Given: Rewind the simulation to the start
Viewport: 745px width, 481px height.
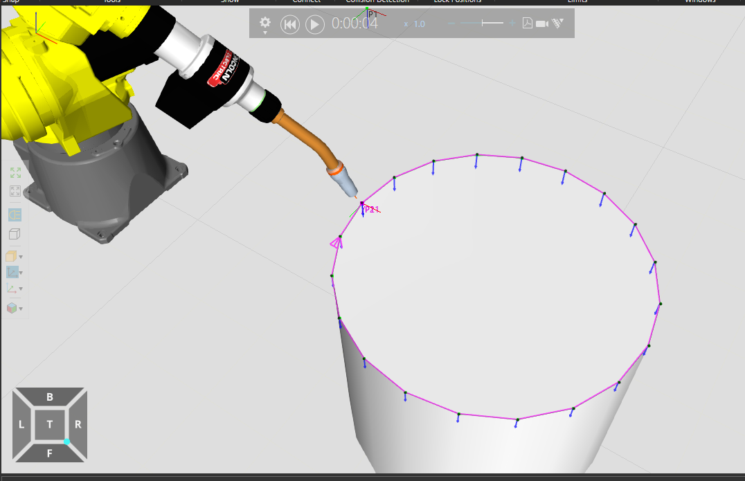Looking at the screenshot, I should 290,24.
